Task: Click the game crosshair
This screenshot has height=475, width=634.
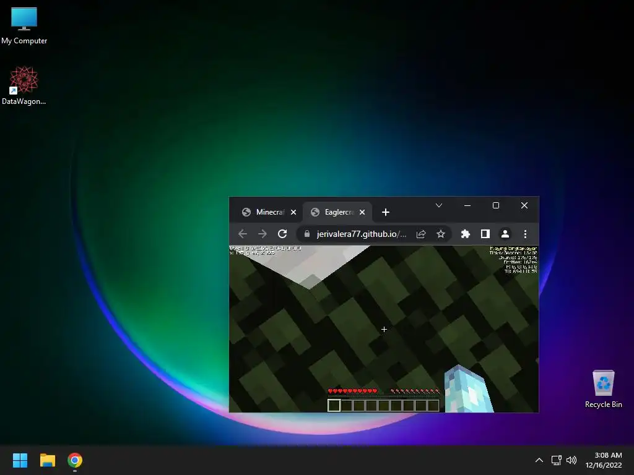Action: (384, 330)
